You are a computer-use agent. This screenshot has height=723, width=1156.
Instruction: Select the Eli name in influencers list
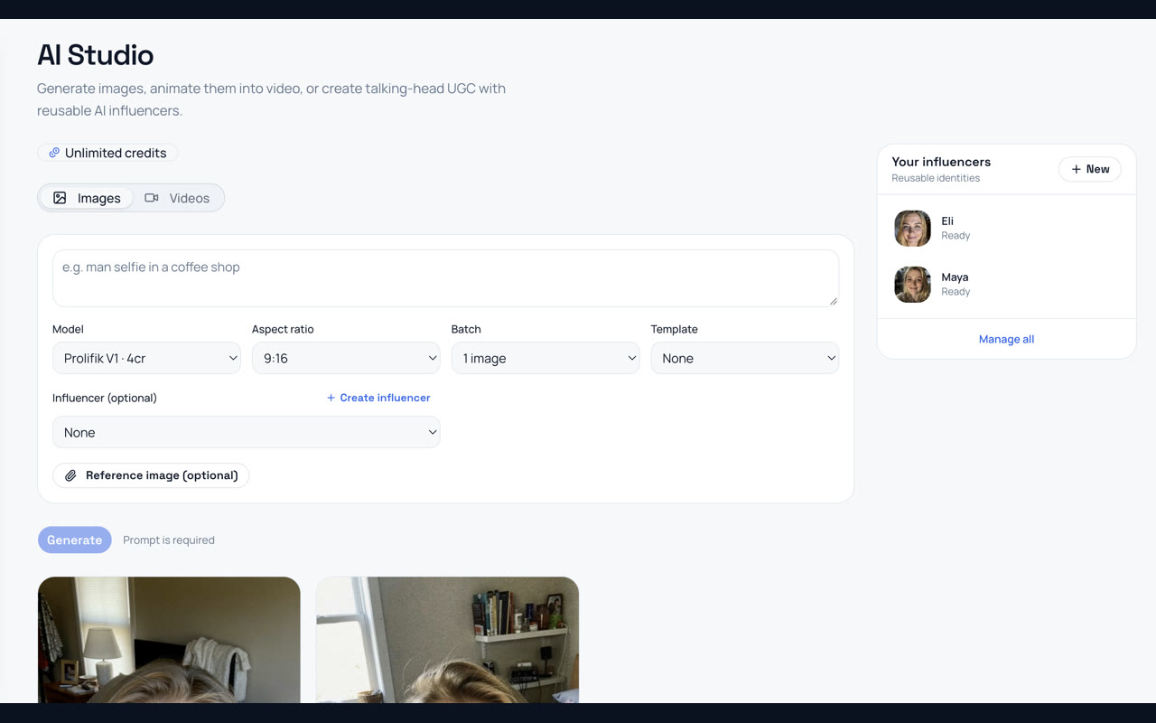click(x=947, y=221)
